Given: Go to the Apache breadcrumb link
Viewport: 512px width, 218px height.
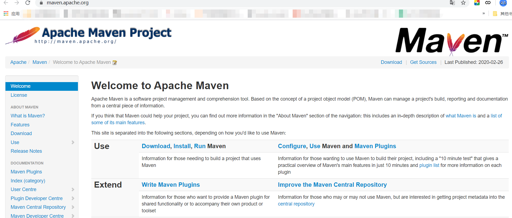Looking at the screenshot, I should pos(18,62).
